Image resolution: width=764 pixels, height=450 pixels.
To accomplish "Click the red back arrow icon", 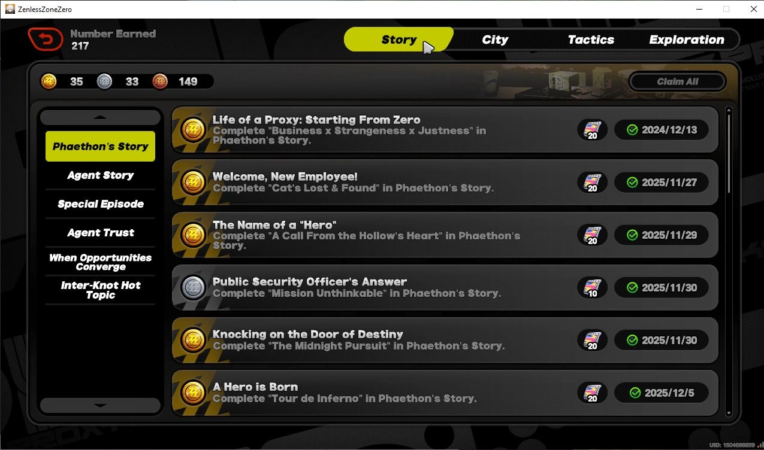I will click(x=46, y=39).
